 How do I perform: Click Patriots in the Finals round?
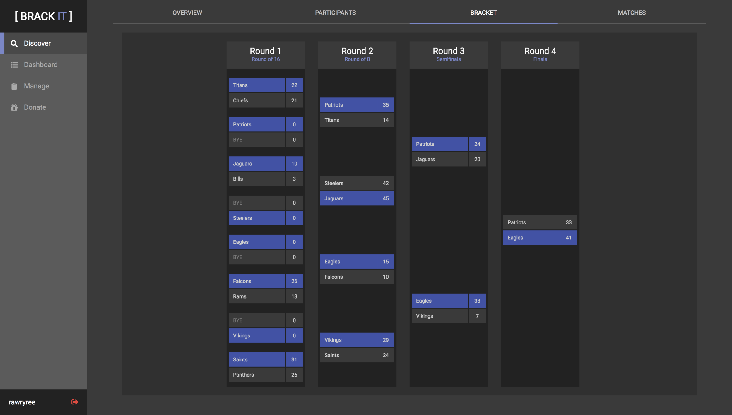coord(531,222)
